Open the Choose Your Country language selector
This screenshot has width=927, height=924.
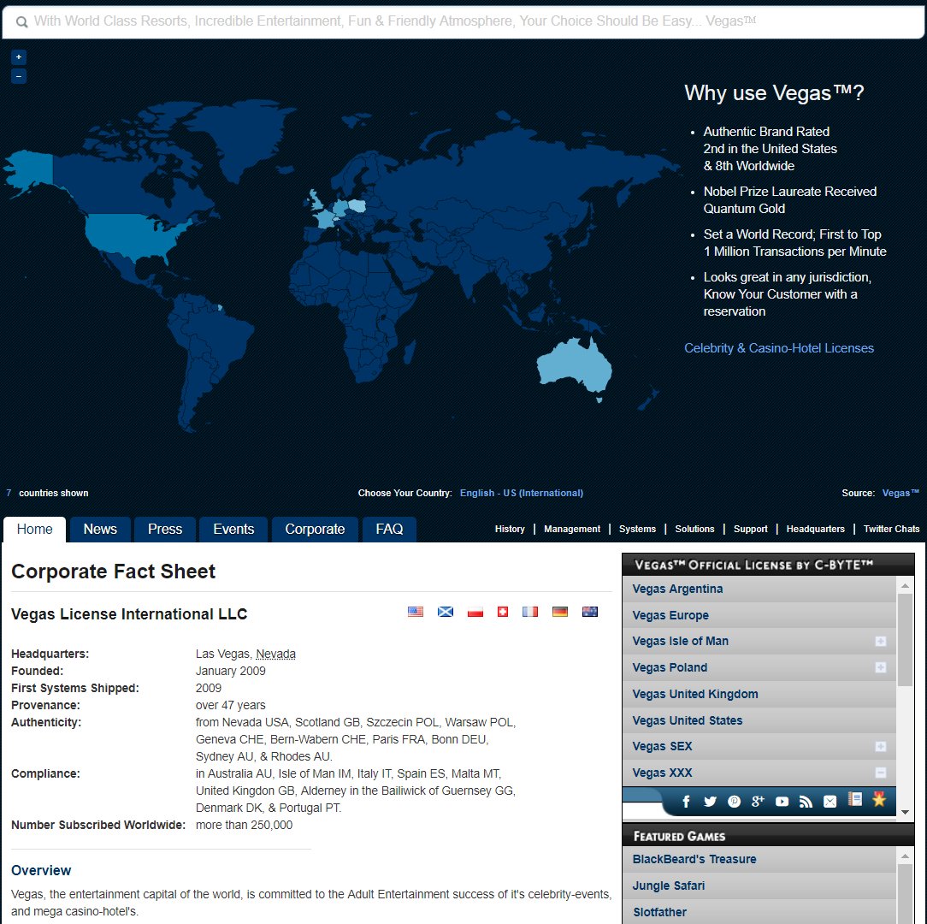[x=522, y=493]
